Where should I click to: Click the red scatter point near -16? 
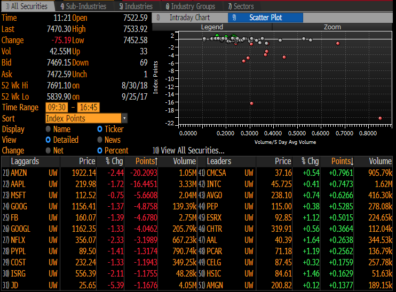point(251,103)
